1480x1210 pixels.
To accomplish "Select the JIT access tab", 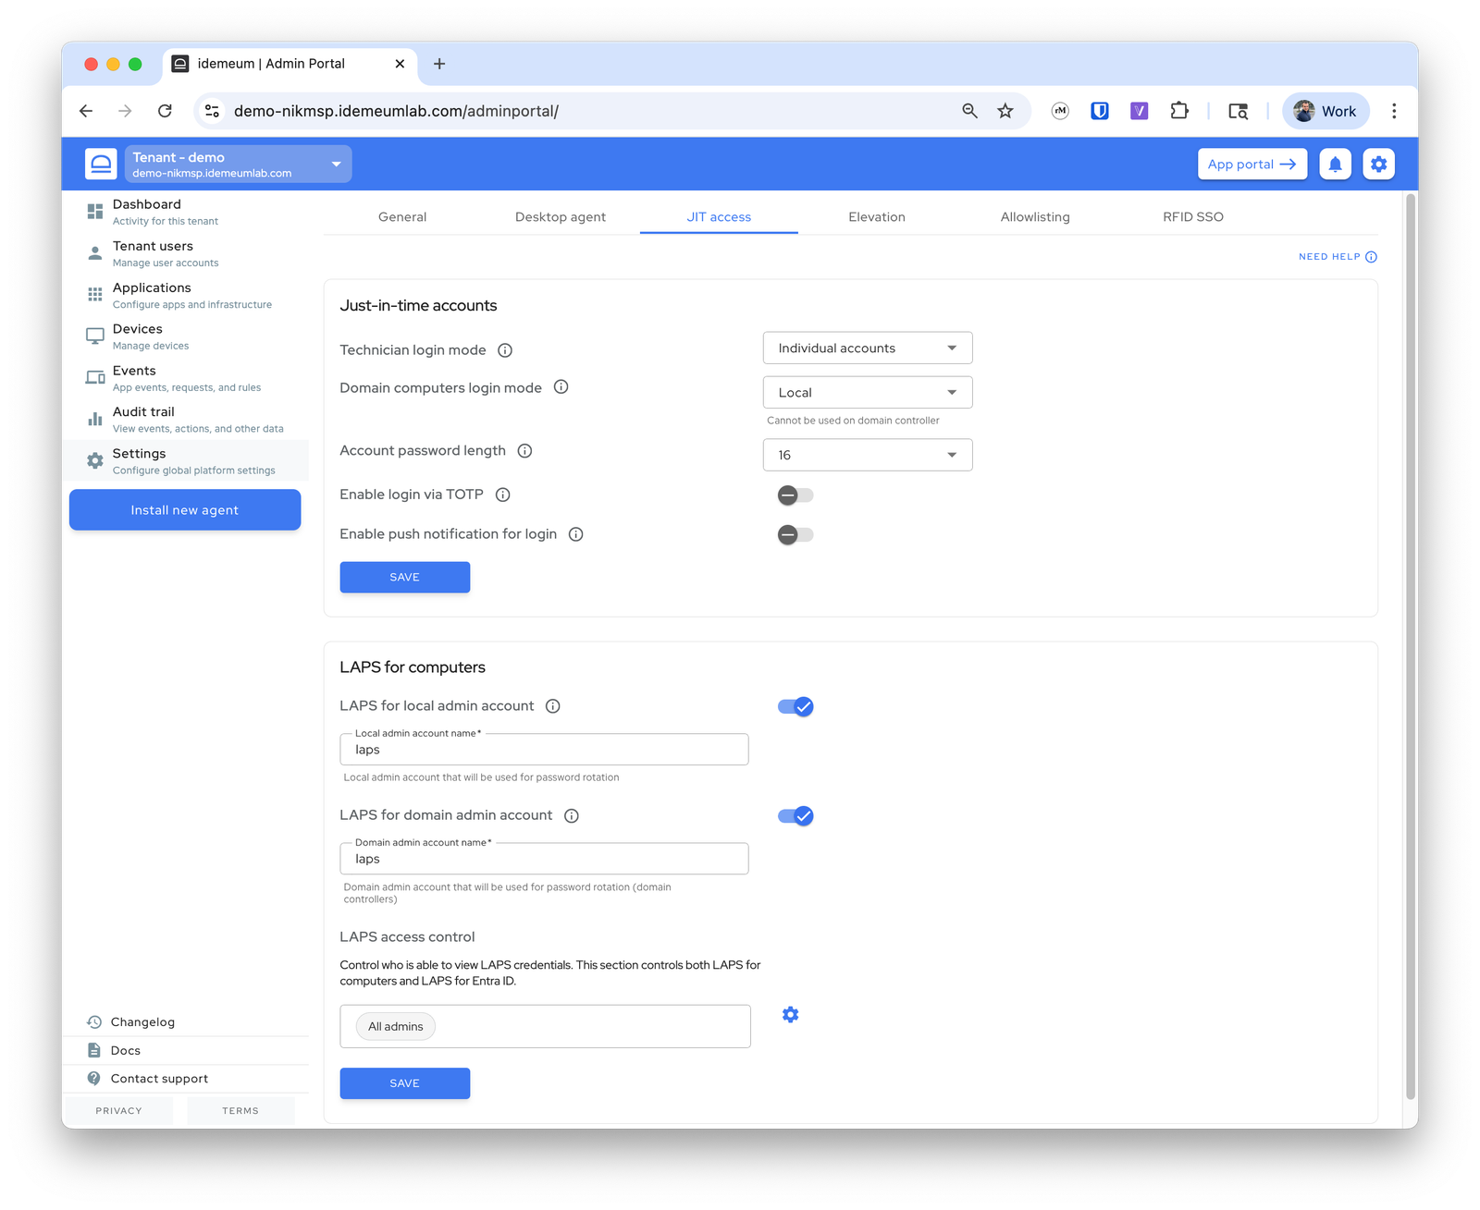I will pos(719,217).
